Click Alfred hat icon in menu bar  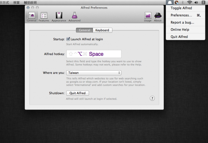coord(170,2)
